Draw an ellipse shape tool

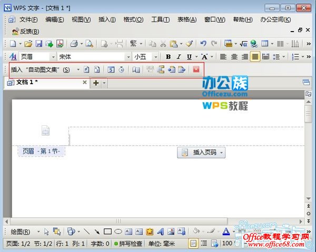[x=118, y=231]
